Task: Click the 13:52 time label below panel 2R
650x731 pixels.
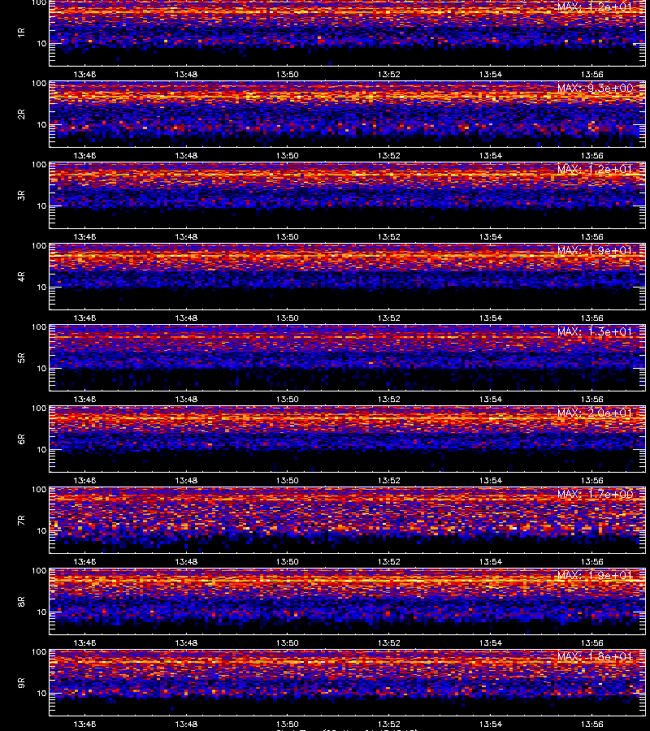Action: (x=389, y=155)
